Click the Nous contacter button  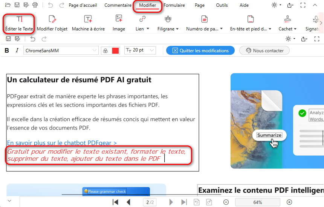tap(264, 50)
